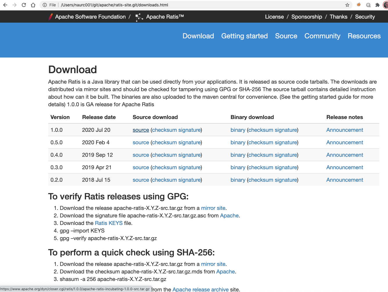
Task: Download the 1.0.0 source tarball
Action: pyautogui.click(x=141, y=130)
